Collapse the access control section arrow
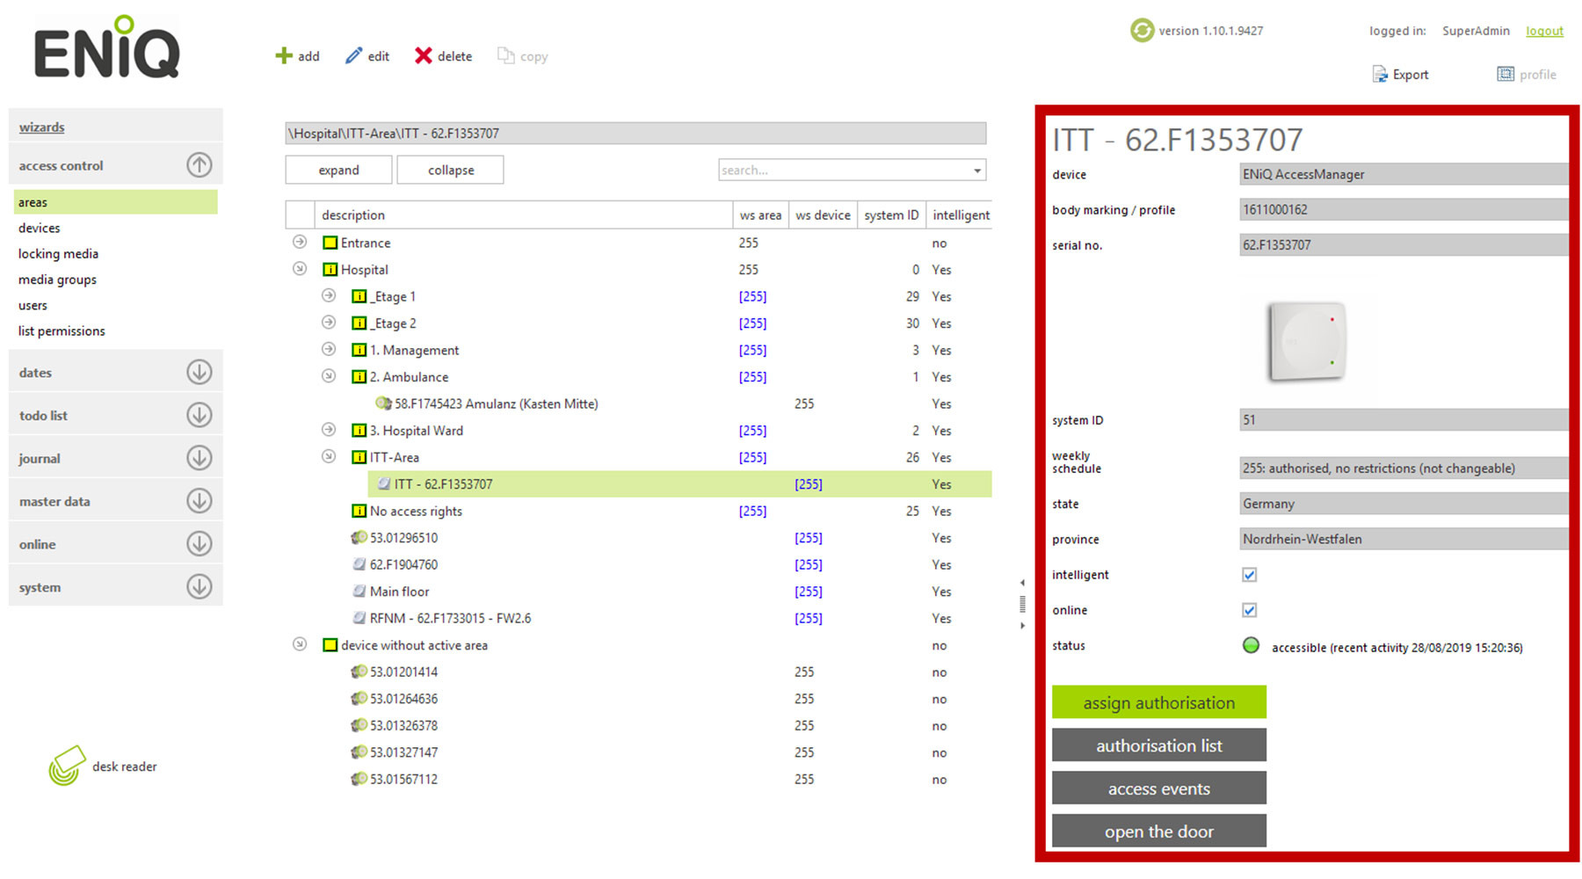Screen dimensions: 1582x879 coord(200,165)
